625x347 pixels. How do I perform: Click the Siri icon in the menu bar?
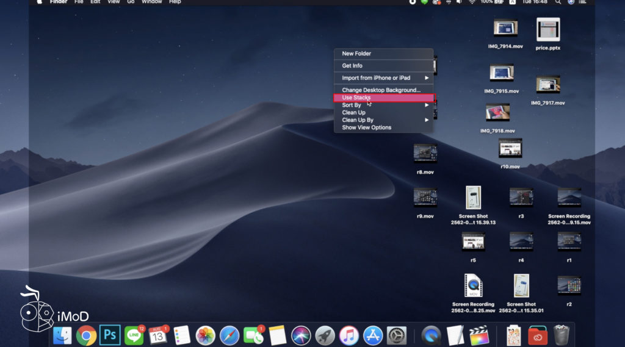(x=571, y=2)
